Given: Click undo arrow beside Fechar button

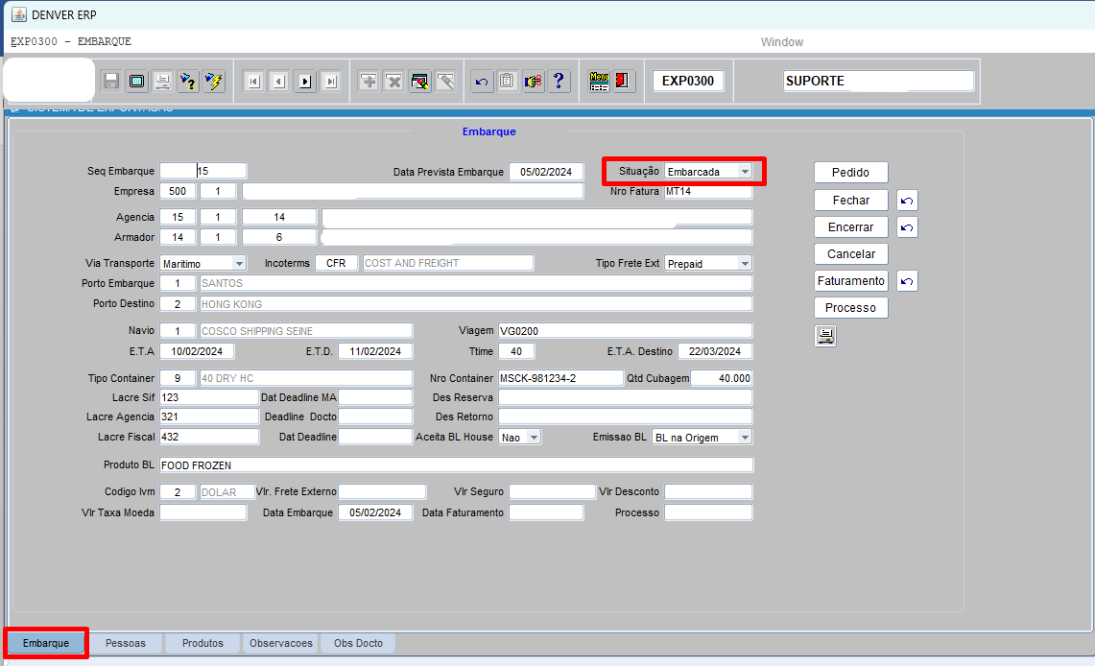Looking at the screenshot, I should pos(907,201).
